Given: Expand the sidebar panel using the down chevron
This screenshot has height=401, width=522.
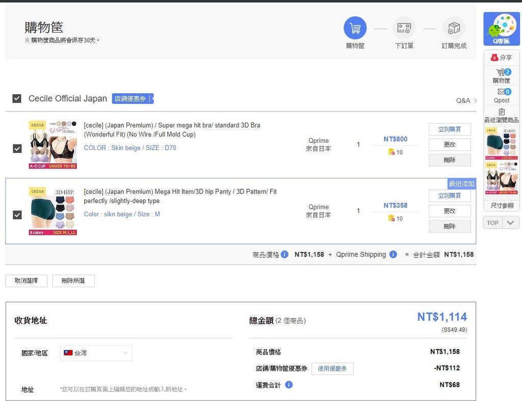Looking at the screenshot, I should coord(511,223).
